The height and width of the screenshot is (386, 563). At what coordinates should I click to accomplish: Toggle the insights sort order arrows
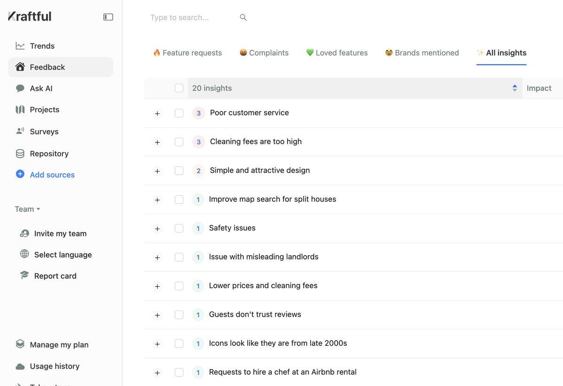tap(514, 88)
